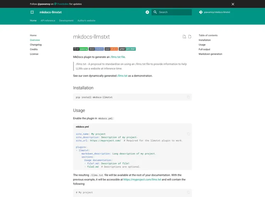
Task: Jump to Markdown generation in table of contents
Action: click(x=210, y=54)
